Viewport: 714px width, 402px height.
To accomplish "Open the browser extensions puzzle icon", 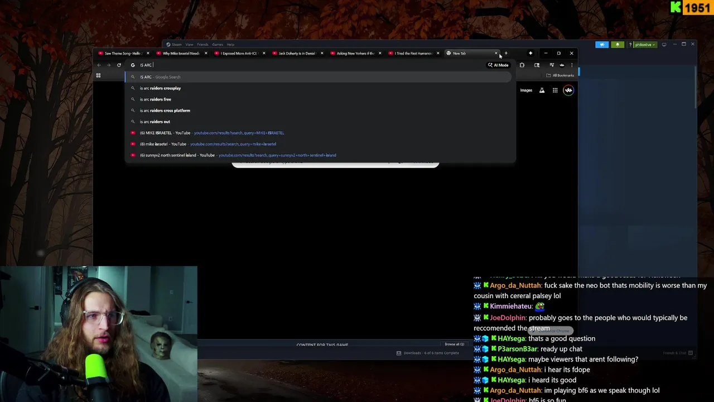I will click(x=522, y=65).
